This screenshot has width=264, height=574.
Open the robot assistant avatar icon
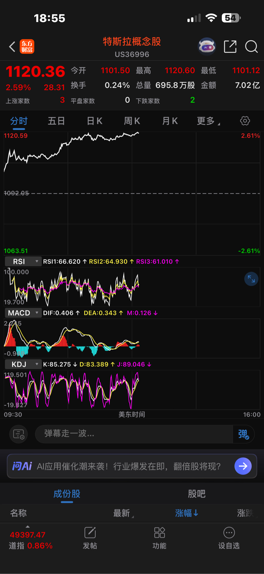coord(207,46)
